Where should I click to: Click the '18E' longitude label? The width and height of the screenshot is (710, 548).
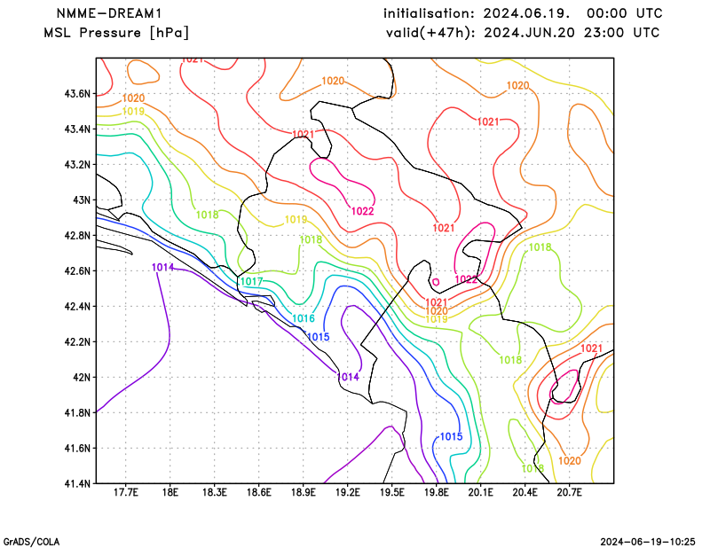pyautogui.click(x=170, y=492)
